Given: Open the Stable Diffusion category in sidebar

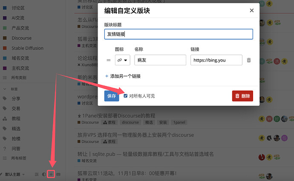Looking at the screenshot, I should click(x=27, y=48).
